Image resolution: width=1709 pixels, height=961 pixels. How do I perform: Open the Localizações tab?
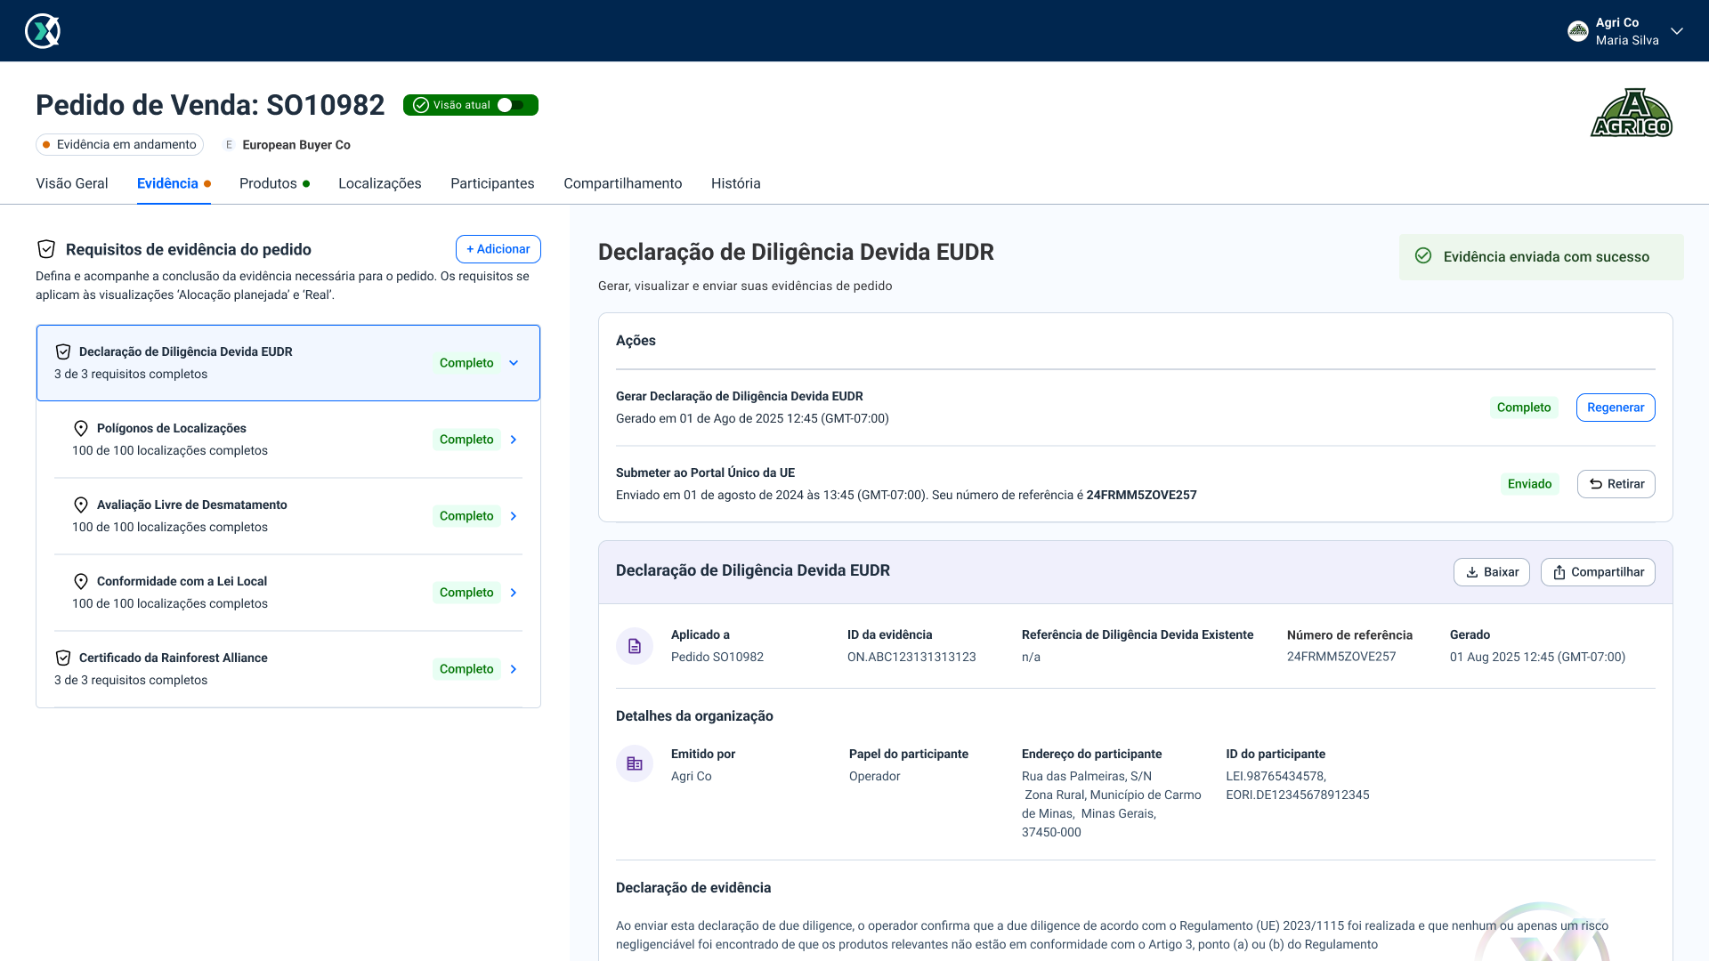tap(380, 183)
